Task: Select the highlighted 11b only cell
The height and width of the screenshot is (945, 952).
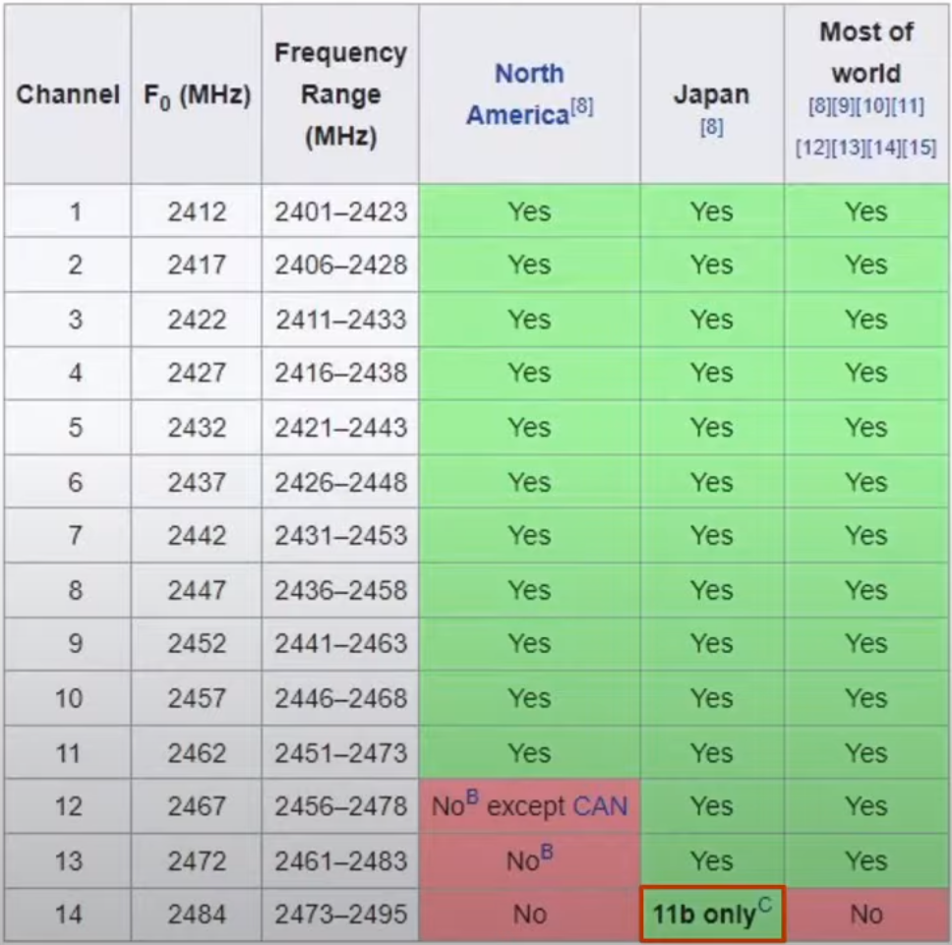Action: [x=712, y=914]
